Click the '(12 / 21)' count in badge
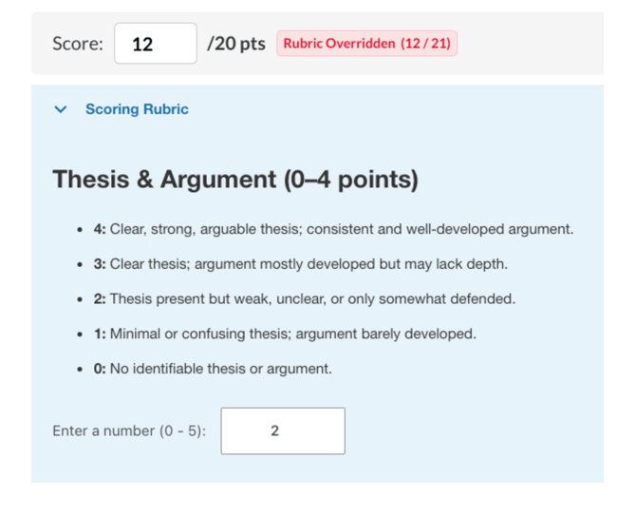Screen dimensions: 636x516 coord(425,44)
